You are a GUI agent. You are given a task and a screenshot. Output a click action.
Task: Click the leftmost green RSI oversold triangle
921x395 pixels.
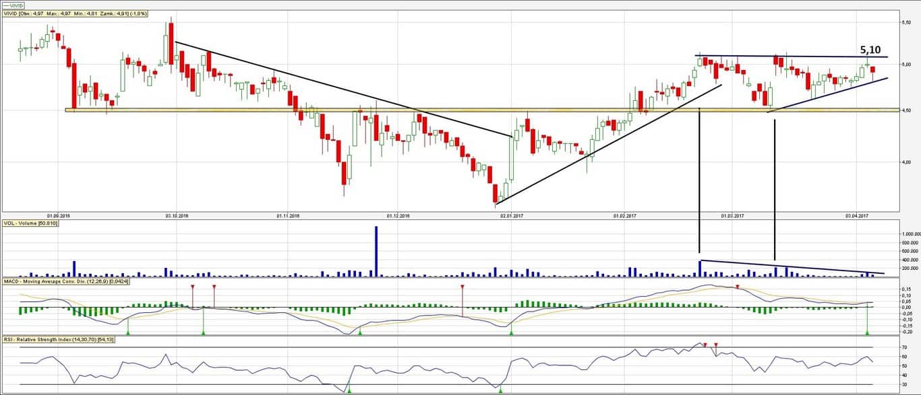click(x=349, y=390)
